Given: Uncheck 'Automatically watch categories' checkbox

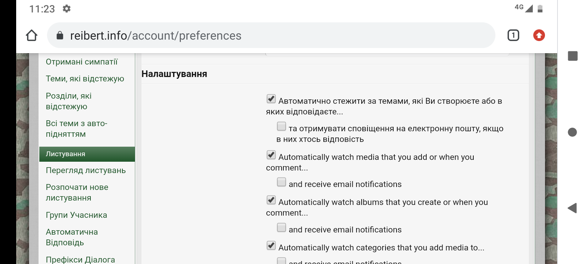Looking at the screenshot, I should click(x=271, y=245).
